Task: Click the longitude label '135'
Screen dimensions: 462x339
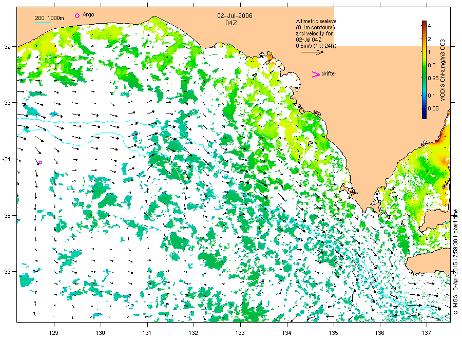Action: (x=334, y=333)
